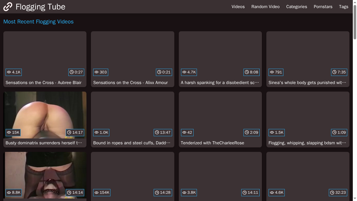Open the Tags page
357x201 pixels.
[x=343, y=7]
